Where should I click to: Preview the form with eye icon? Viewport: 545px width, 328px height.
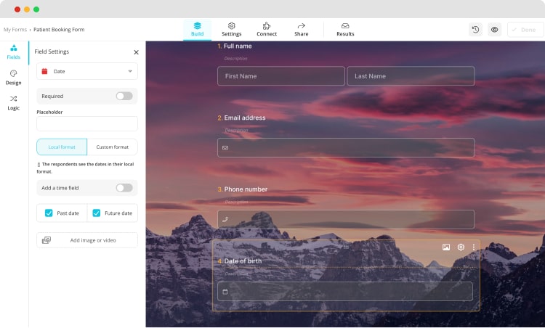tap(494, 30)
